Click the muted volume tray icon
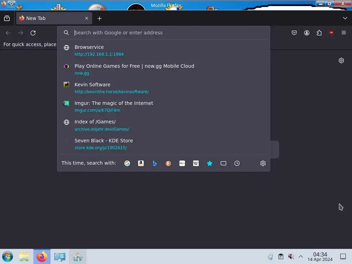352x264 pixels. tap(291, 256)
